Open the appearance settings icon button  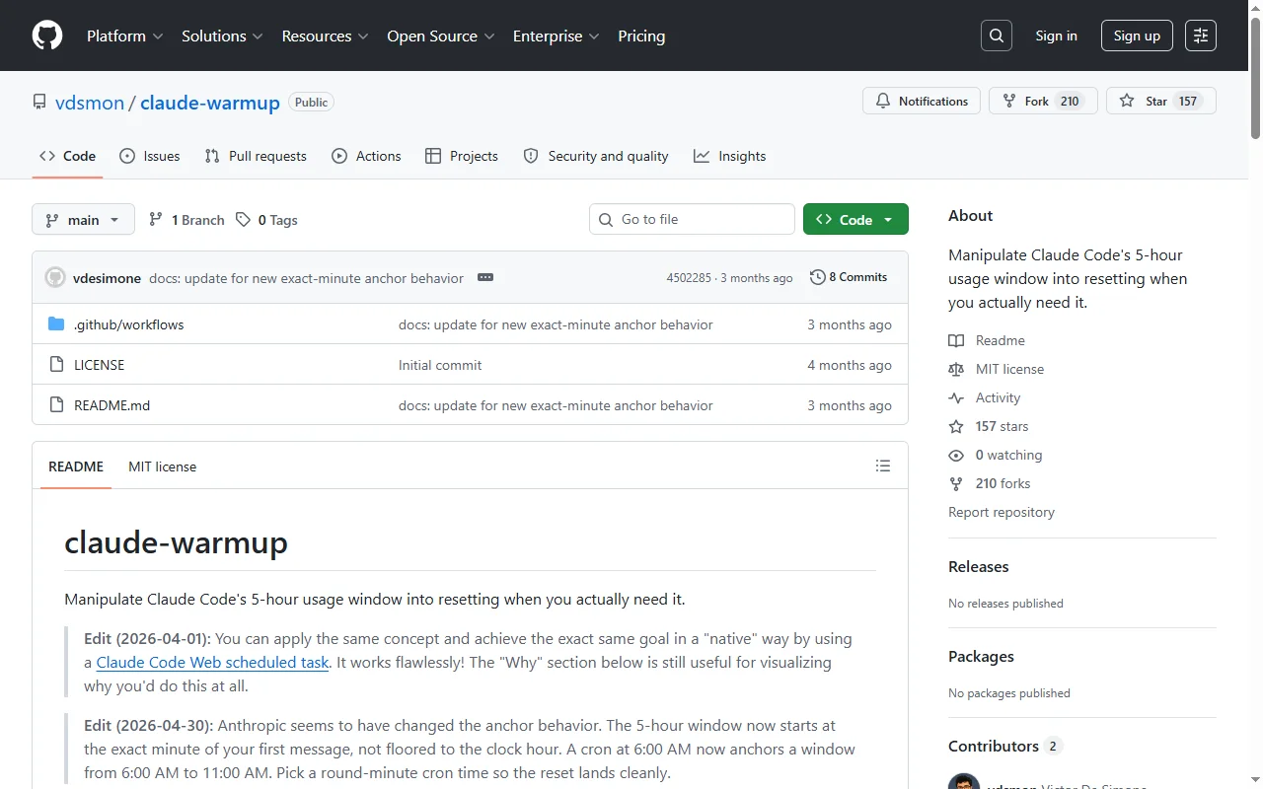(x=1201, y=36)
